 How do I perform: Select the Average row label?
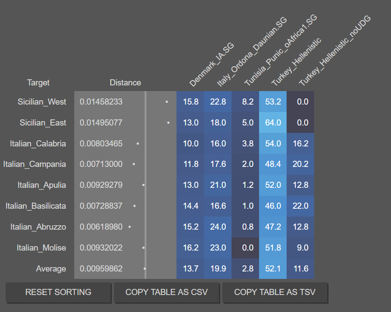pos(51,269)
